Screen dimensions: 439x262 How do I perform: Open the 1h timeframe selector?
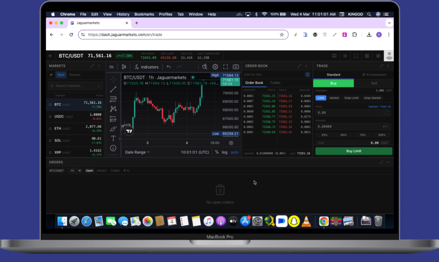(111, 67)
